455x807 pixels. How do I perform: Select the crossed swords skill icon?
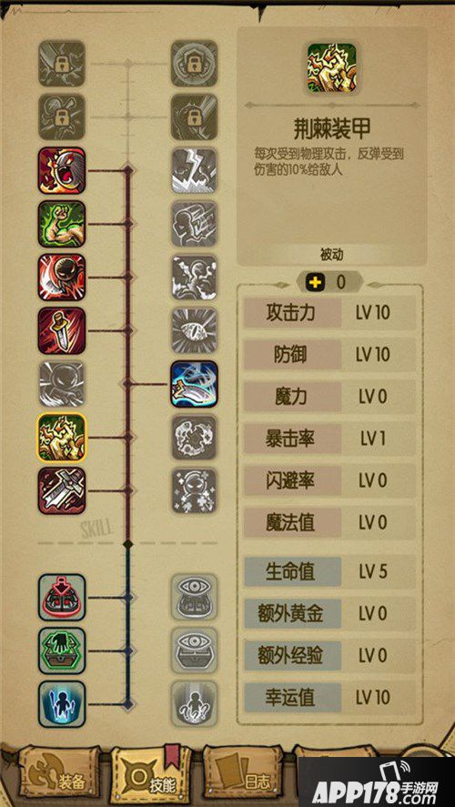[x=62, y=490]
